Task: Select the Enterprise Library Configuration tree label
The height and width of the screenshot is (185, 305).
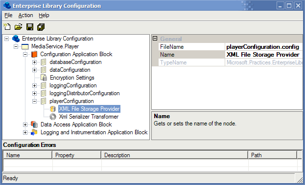Action: pyautogui.click(x=58, y=39)
